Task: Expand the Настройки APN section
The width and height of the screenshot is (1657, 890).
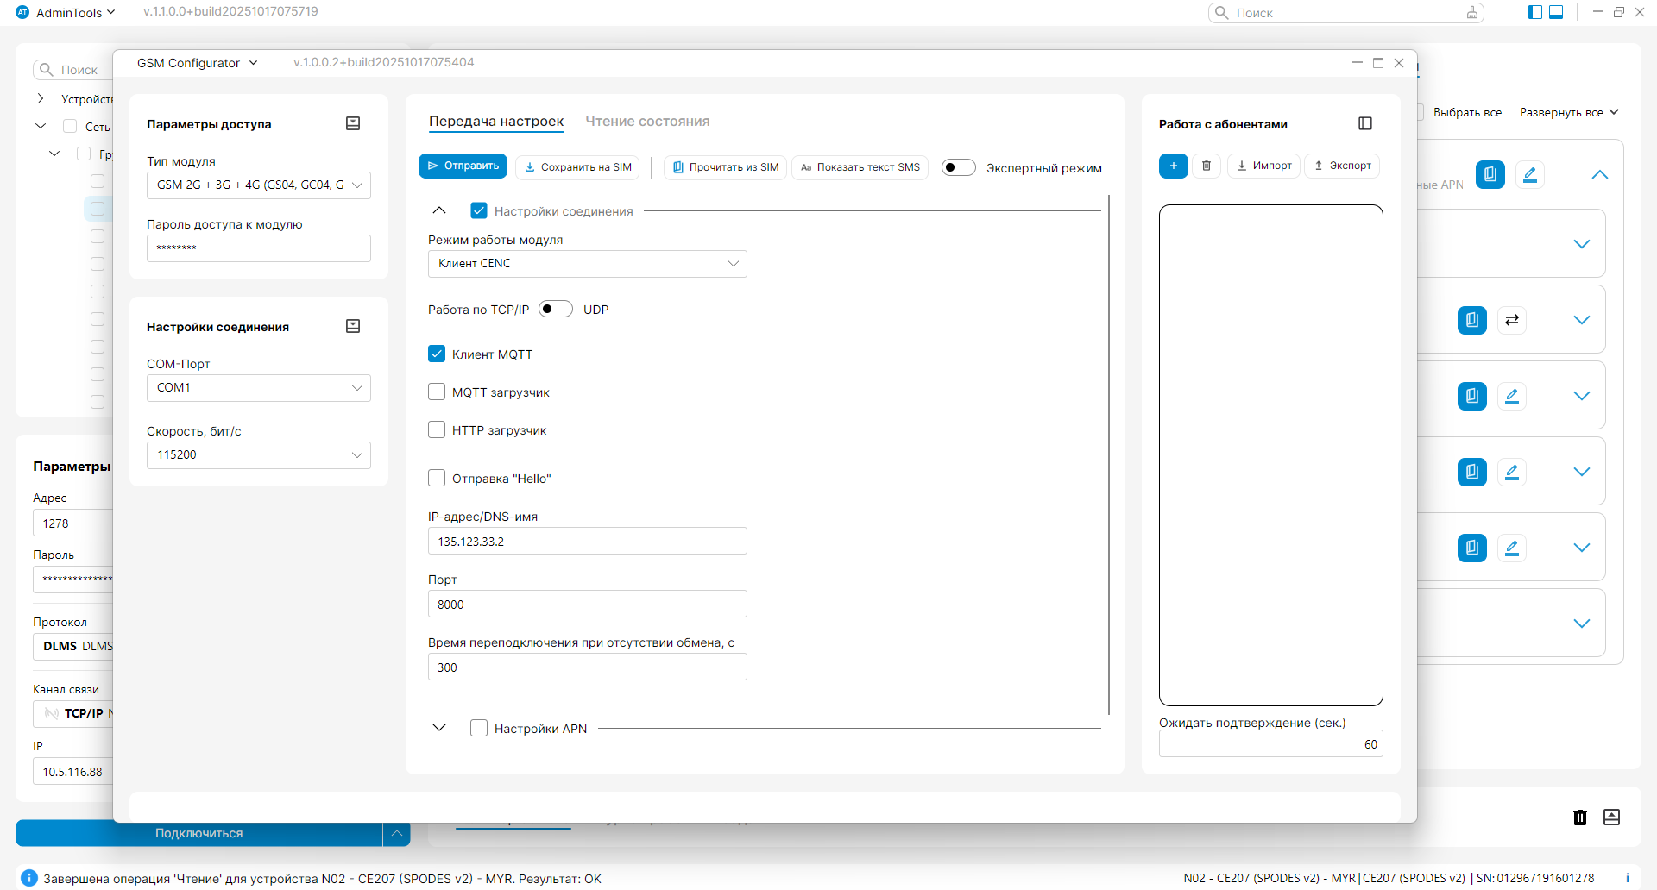Action: pyautogui.click(x=439, y=728)
